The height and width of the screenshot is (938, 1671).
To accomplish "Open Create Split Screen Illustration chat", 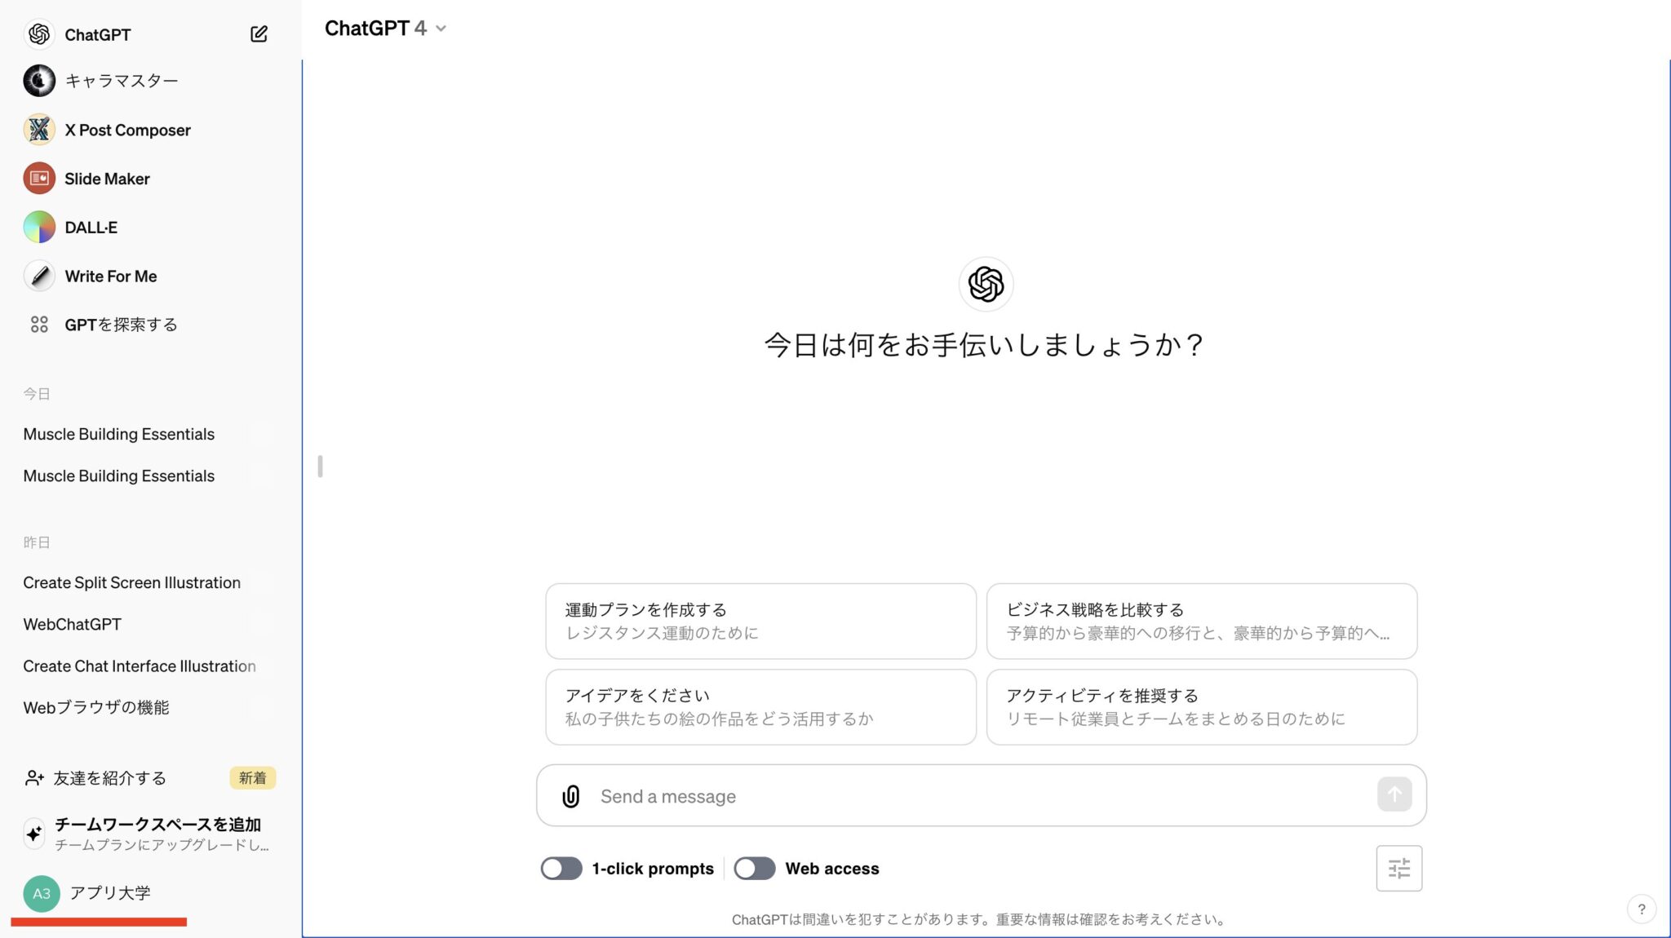I will (x=131, y=582).
